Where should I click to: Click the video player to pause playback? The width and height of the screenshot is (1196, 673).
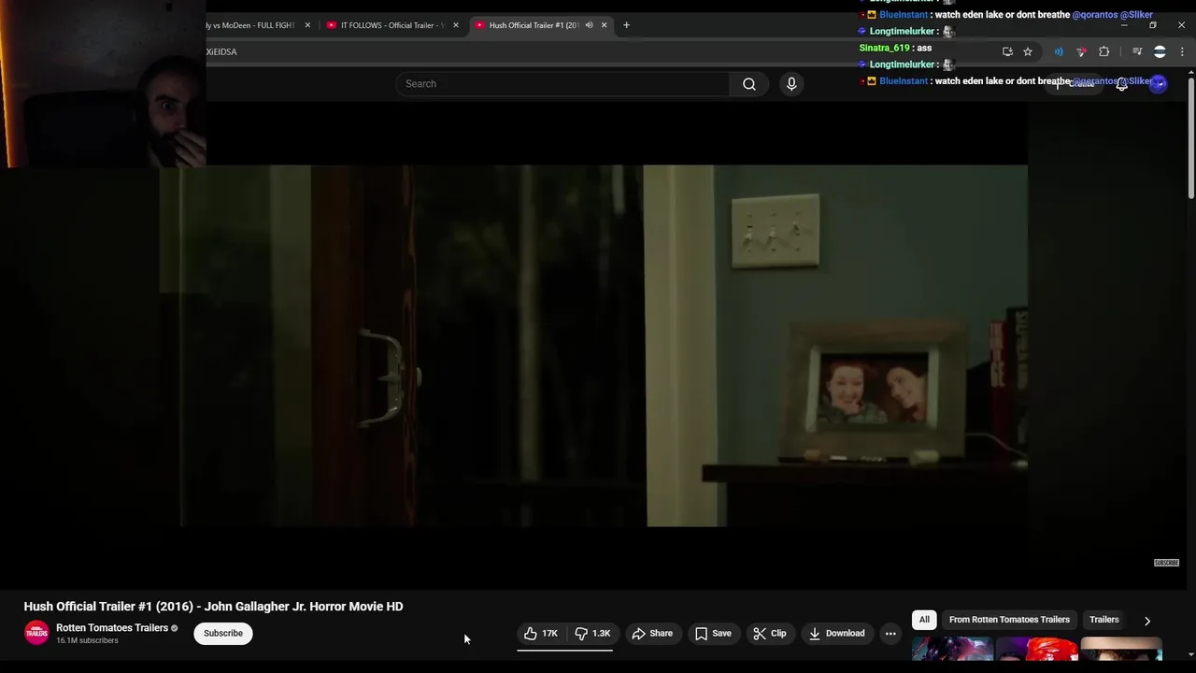click(x=593, y=346)
